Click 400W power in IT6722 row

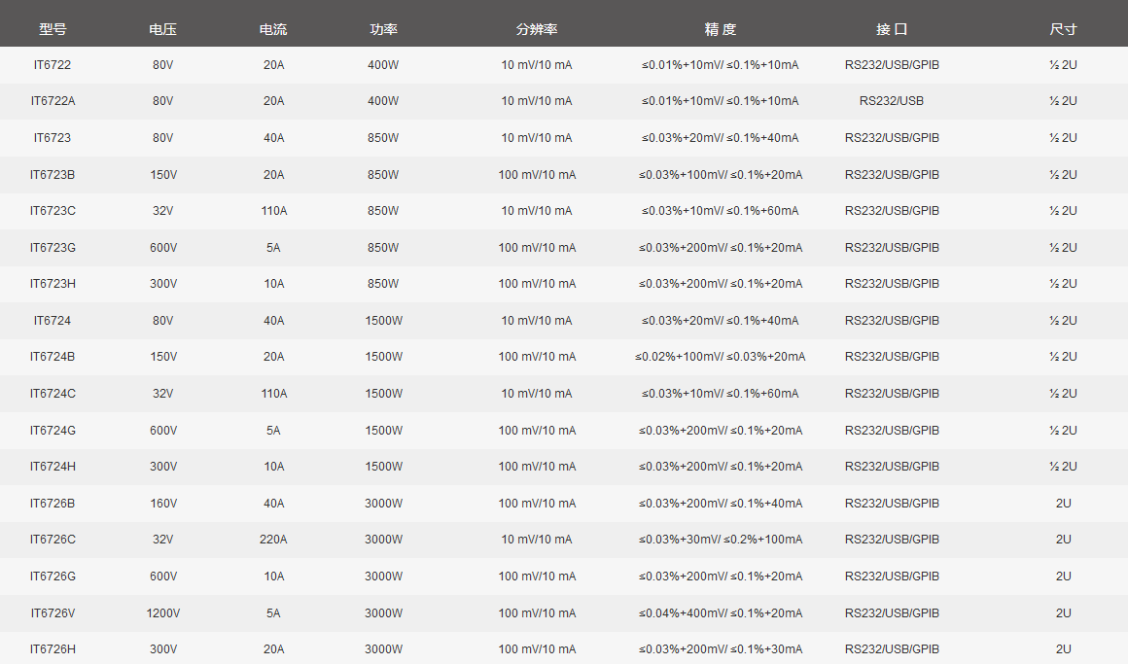(x=383, y=65)
